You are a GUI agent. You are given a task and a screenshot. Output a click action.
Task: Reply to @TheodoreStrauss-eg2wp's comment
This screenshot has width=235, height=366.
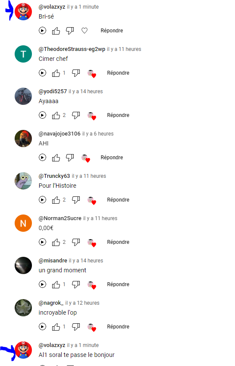[x=118, y=73]
